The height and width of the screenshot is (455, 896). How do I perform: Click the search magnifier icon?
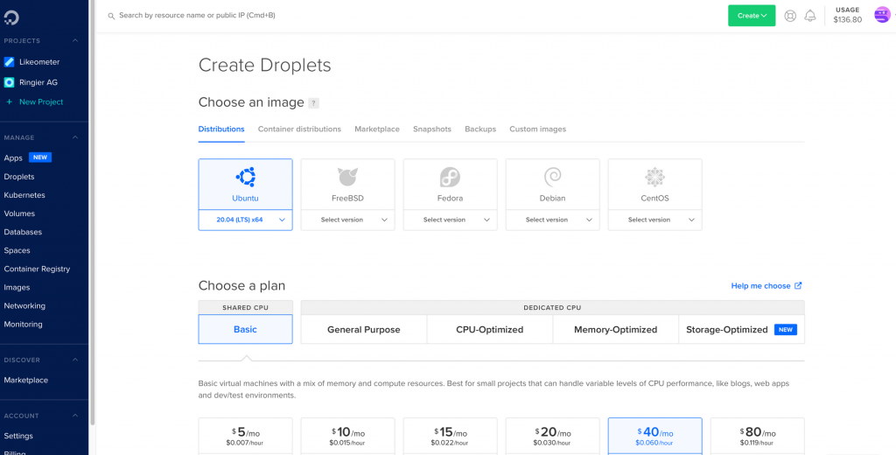click(x=111, y=16)
